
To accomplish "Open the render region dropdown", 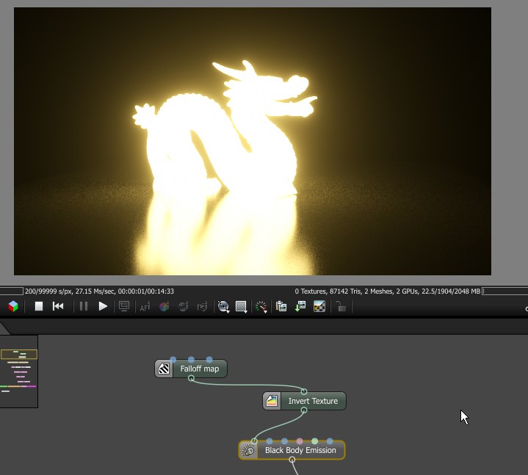I will point(241,307).
